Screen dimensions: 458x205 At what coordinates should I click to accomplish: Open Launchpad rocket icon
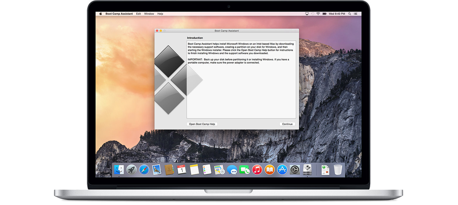pyautogui.click(x=131, y=170)
